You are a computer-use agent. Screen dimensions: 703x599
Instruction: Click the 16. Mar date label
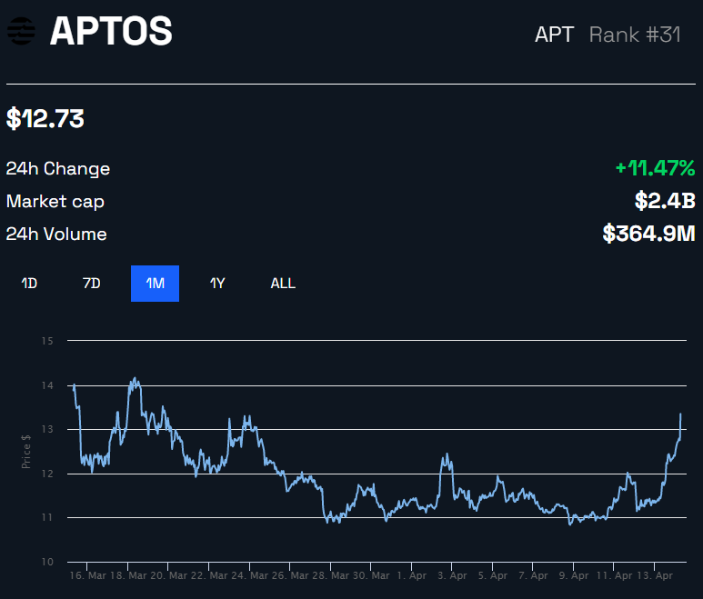click(x=88, y=575)
